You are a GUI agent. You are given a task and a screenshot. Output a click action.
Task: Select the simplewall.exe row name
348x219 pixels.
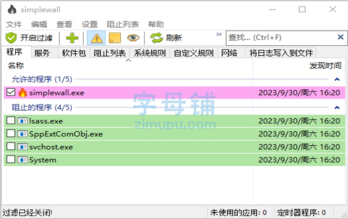coord(57,93)
